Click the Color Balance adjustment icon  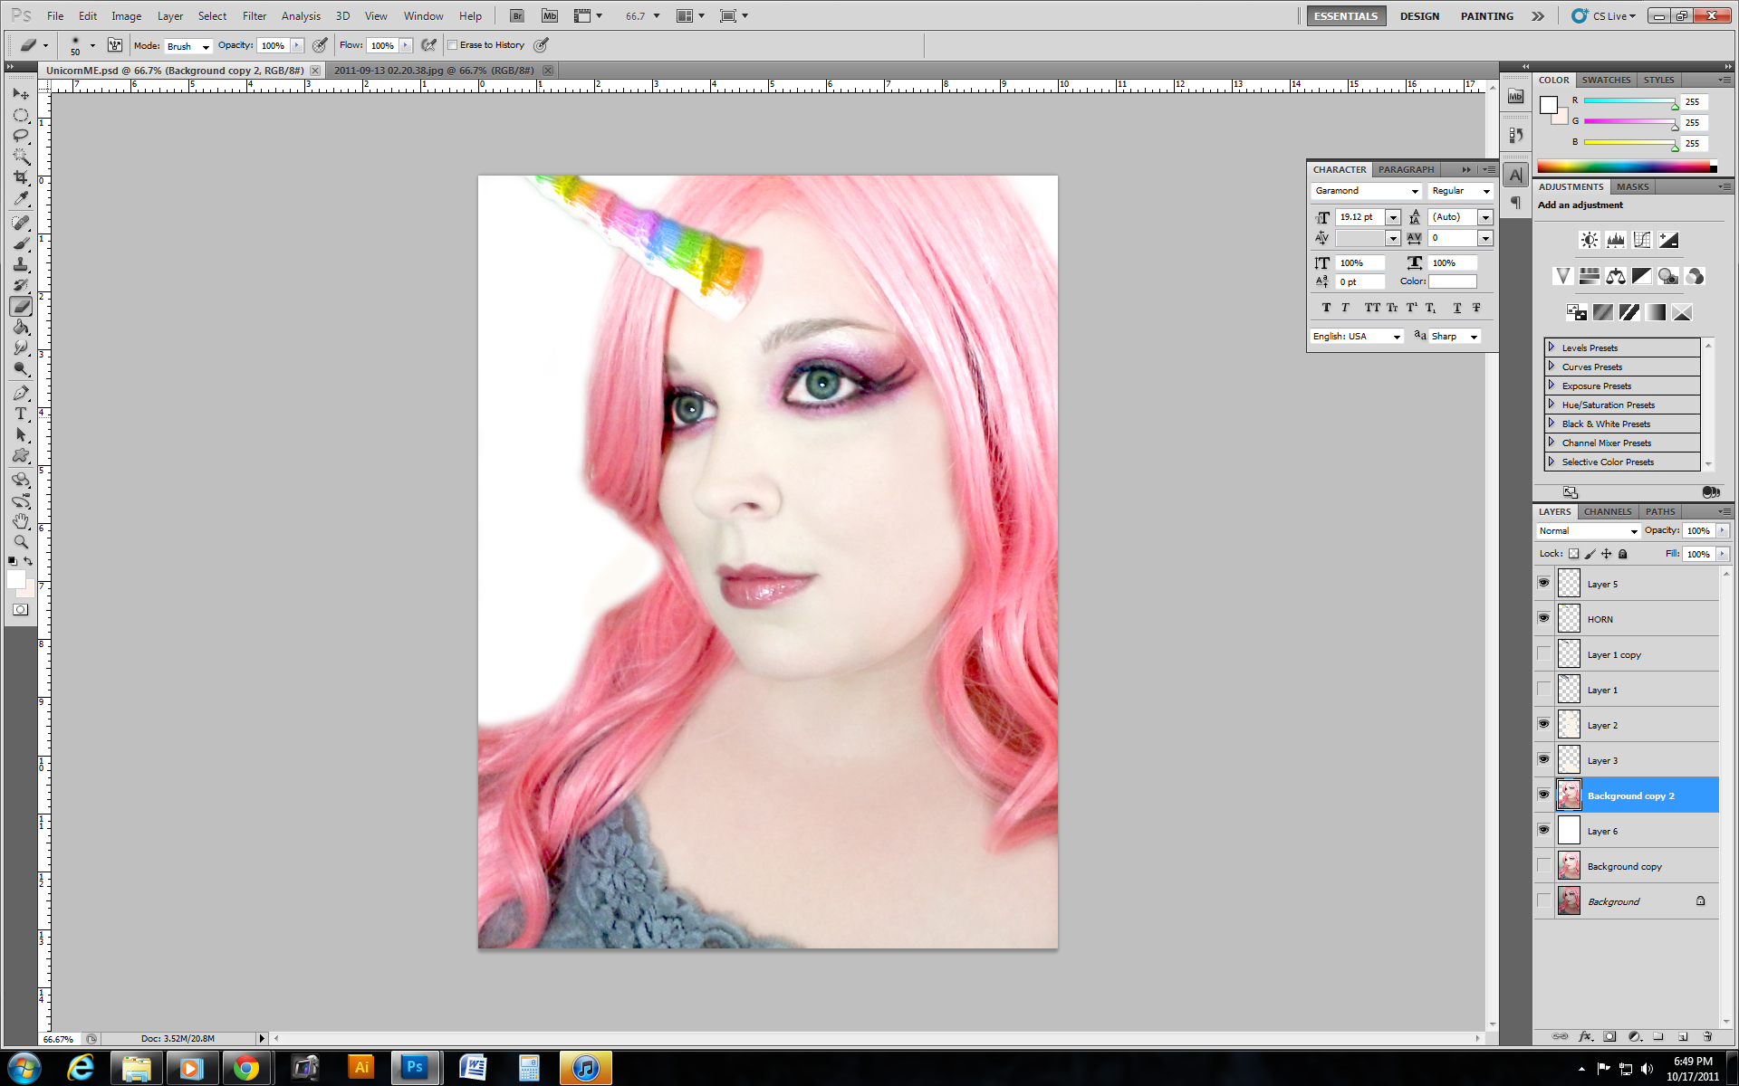[1615, 276]
